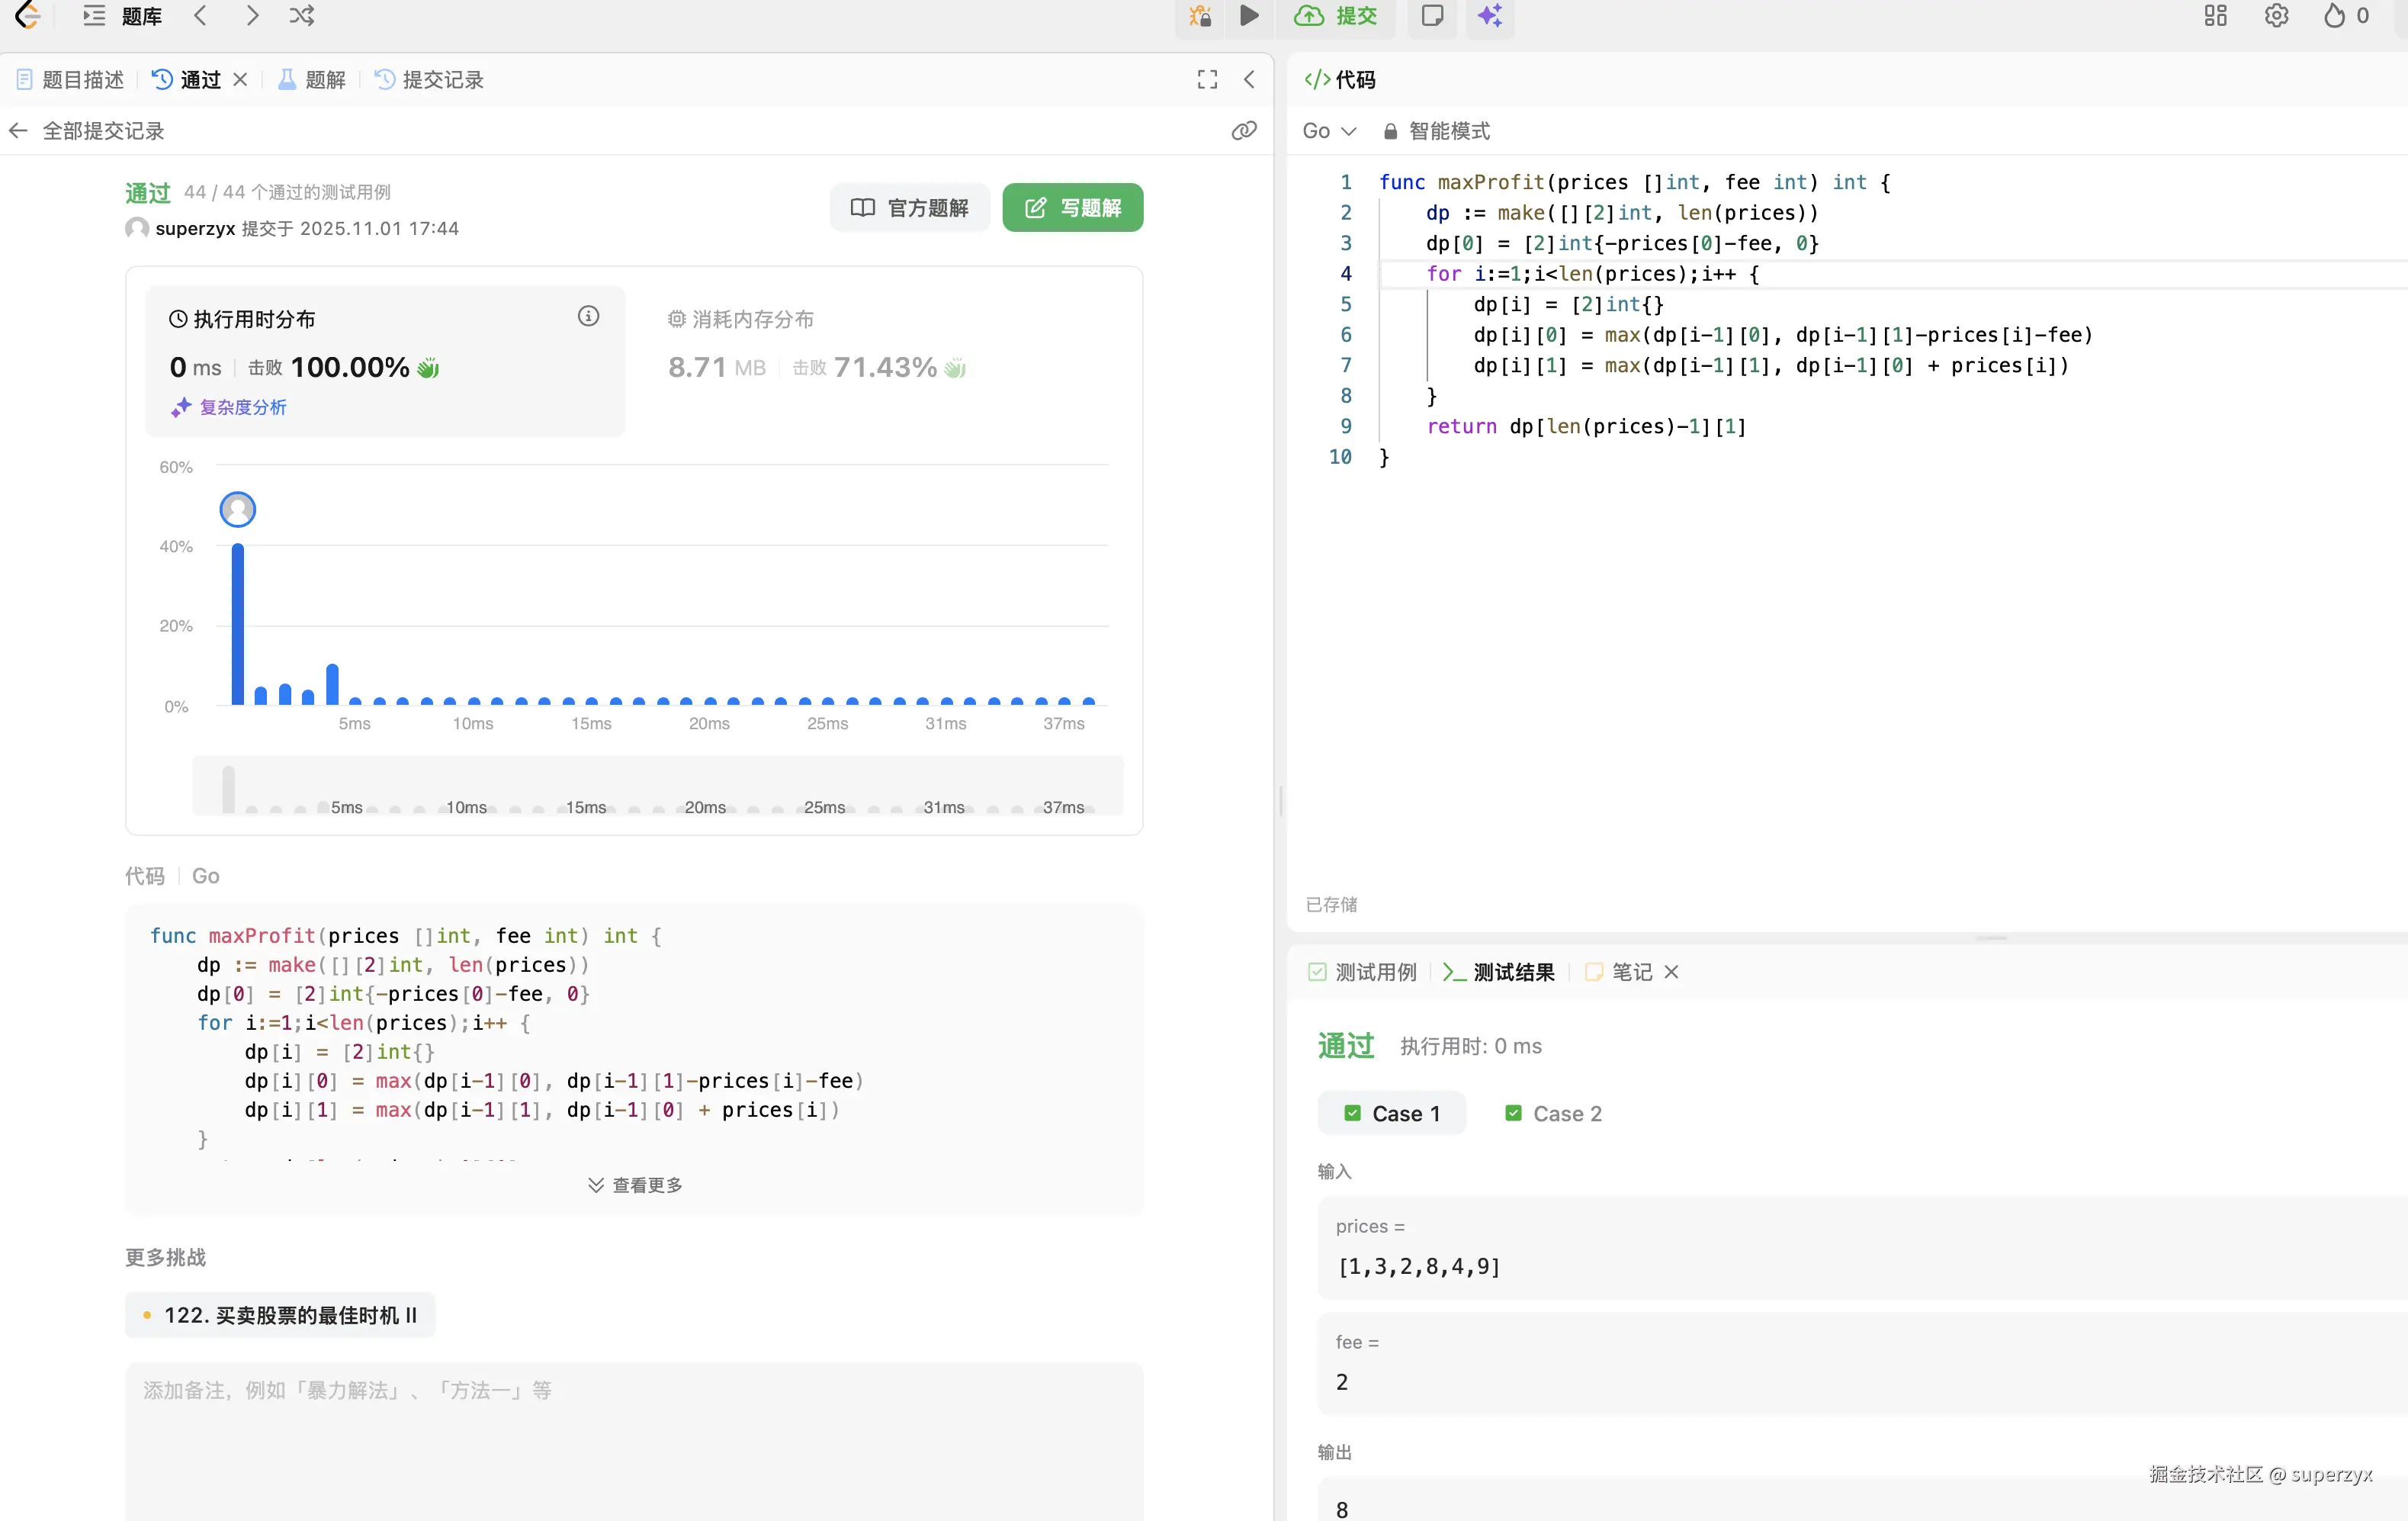Click the shuffle random problem icon
This screenshot has width=2408, height=1521.
pyautogui.click(x=301, y=15)
